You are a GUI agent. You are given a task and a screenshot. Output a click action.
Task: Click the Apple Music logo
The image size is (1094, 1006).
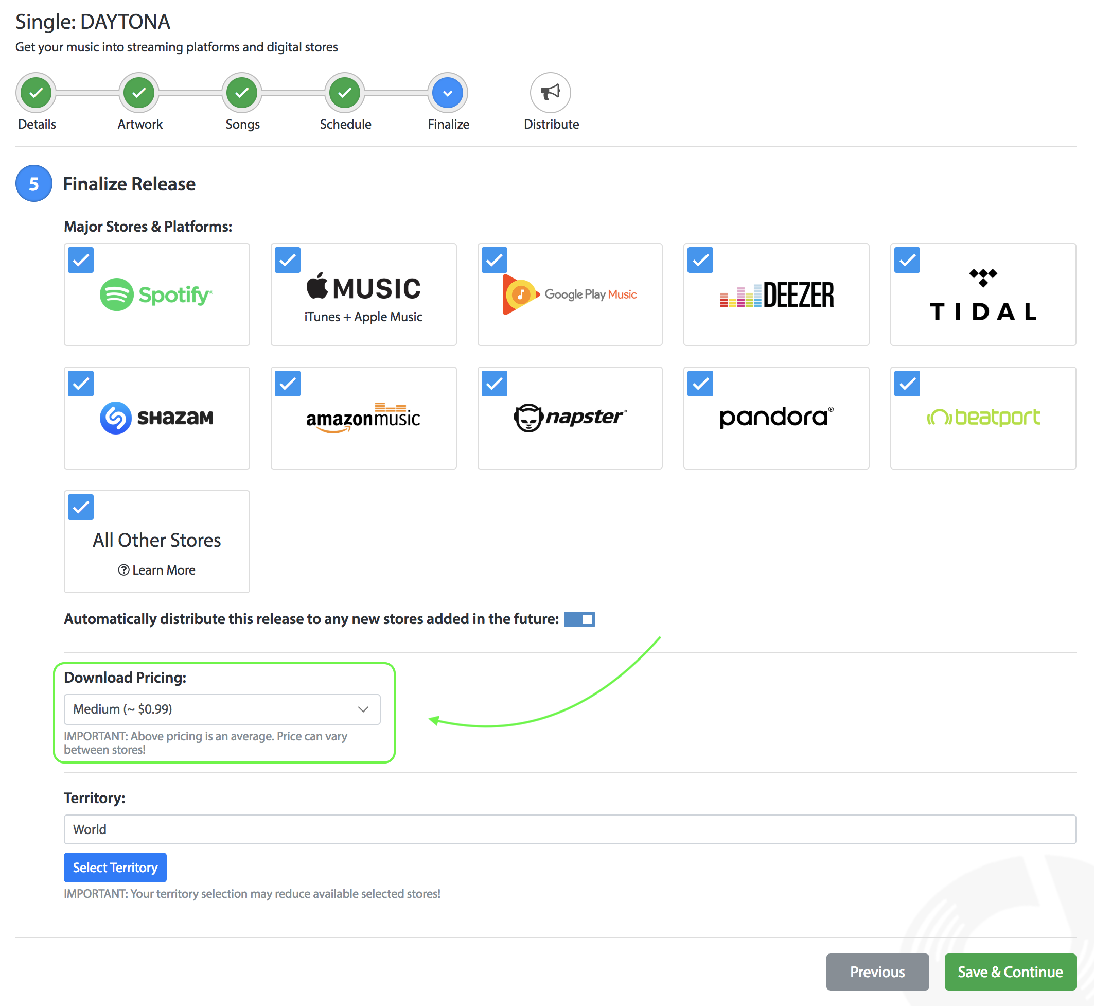click(363, 287)
